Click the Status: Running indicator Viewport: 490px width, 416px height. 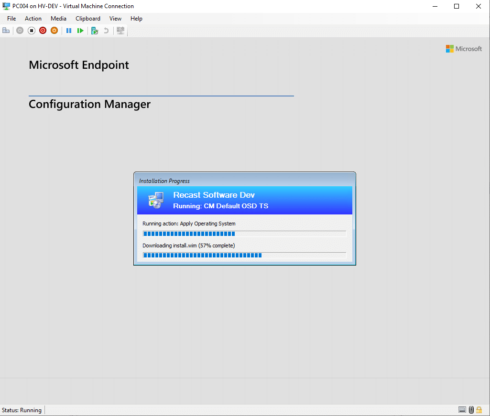point(22,410)
